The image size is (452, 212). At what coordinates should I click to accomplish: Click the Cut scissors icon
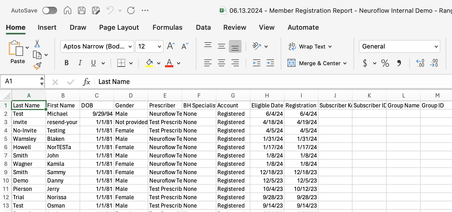coord(37,43)
